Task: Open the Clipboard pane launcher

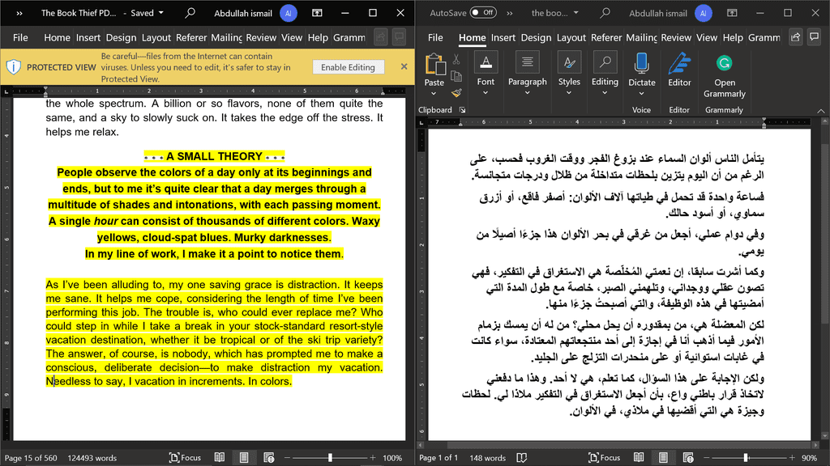Action: (462, 110)
